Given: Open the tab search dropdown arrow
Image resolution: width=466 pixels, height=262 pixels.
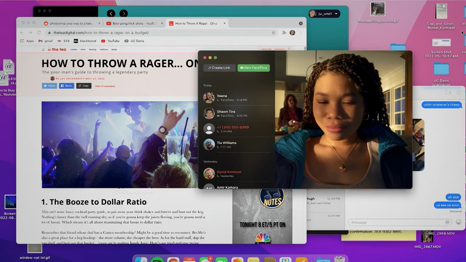Looking at the screenshot, I should pos(301,23).
